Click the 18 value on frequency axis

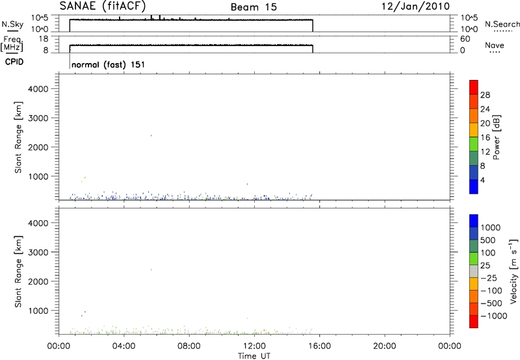pyautogui.click(x=44, y=39)
